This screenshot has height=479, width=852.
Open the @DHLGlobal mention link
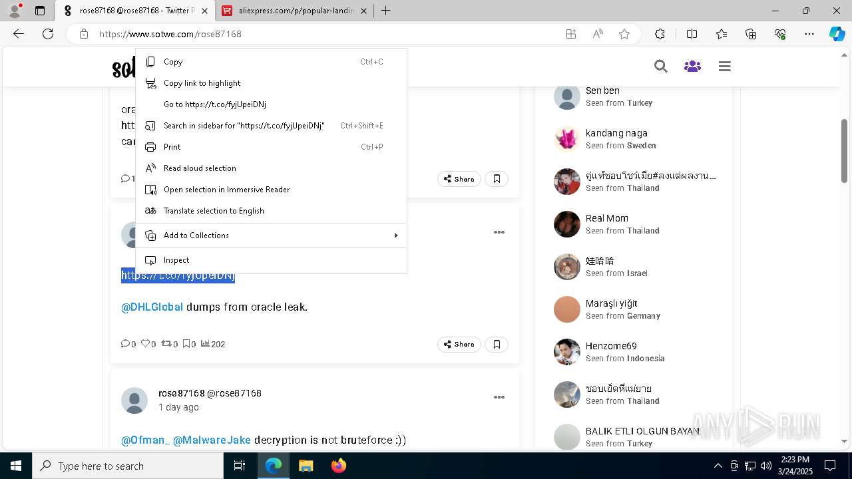tap(152, 307)
